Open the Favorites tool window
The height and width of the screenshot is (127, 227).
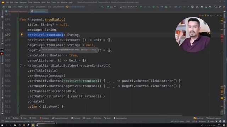click(x=2, y=94)
